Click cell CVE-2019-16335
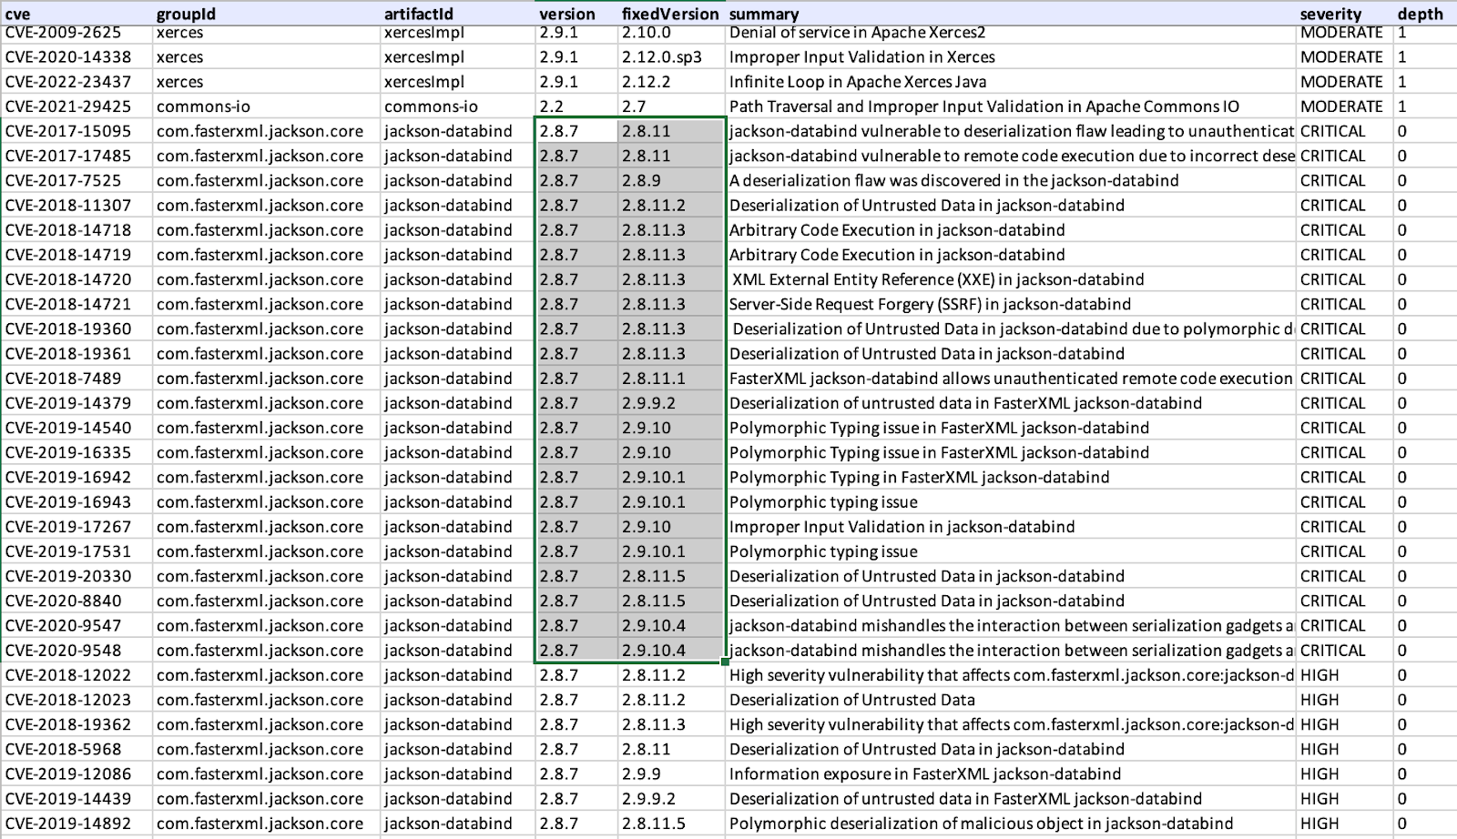This screenshot has height=839, width=1457. pyautogui.click(x=76, y=452)
